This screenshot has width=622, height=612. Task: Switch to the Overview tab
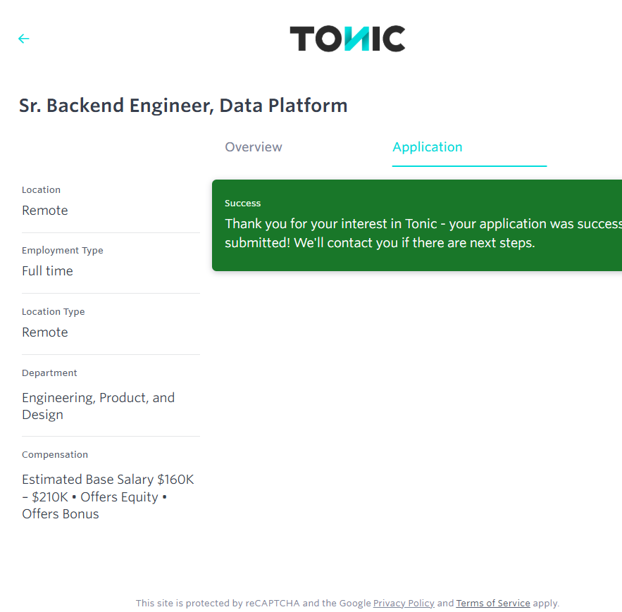[x=254, y=147]
